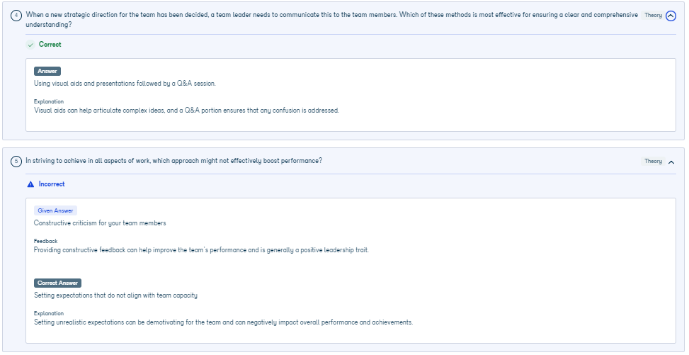Click the constructive criticism given answer text
689x355 pixels.
coord(100,223)
